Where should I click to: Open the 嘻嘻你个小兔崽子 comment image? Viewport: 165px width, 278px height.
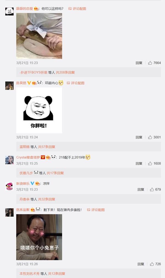(x=39, y=237)
